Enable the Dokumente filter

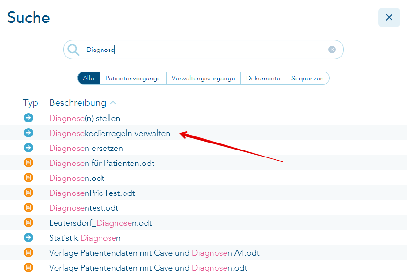click(263, 78)
